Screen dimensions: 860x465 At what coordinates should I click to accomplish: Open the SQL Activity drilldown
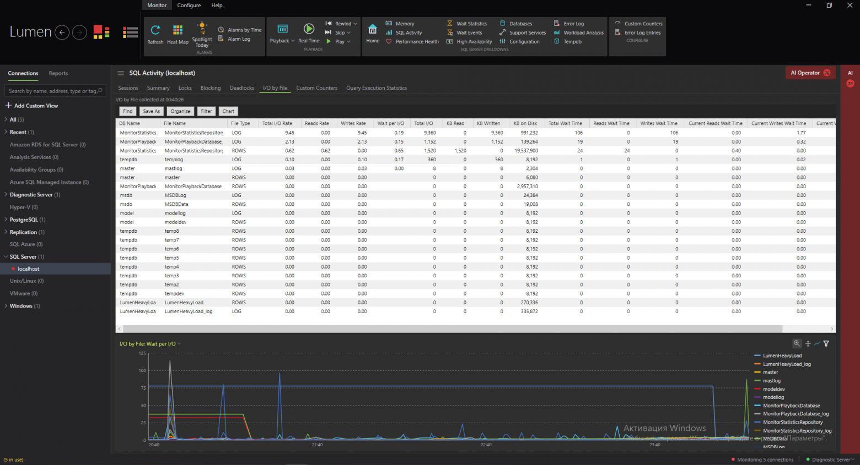click(x=404, y=32)
